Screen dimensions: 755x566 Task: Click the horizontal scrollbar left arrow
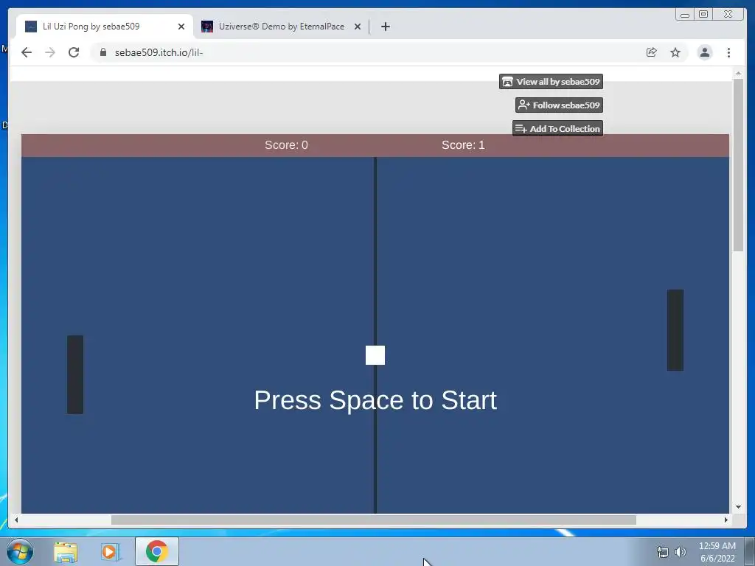tap(16, 520)
